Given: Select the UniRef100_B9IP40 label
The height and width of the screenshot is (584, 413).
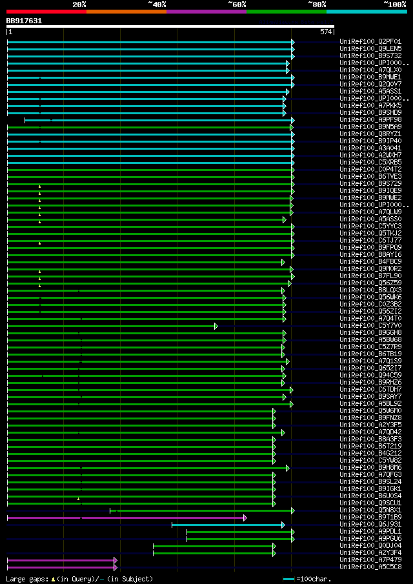Looking at the screenshot, I should tap(370, 141).
